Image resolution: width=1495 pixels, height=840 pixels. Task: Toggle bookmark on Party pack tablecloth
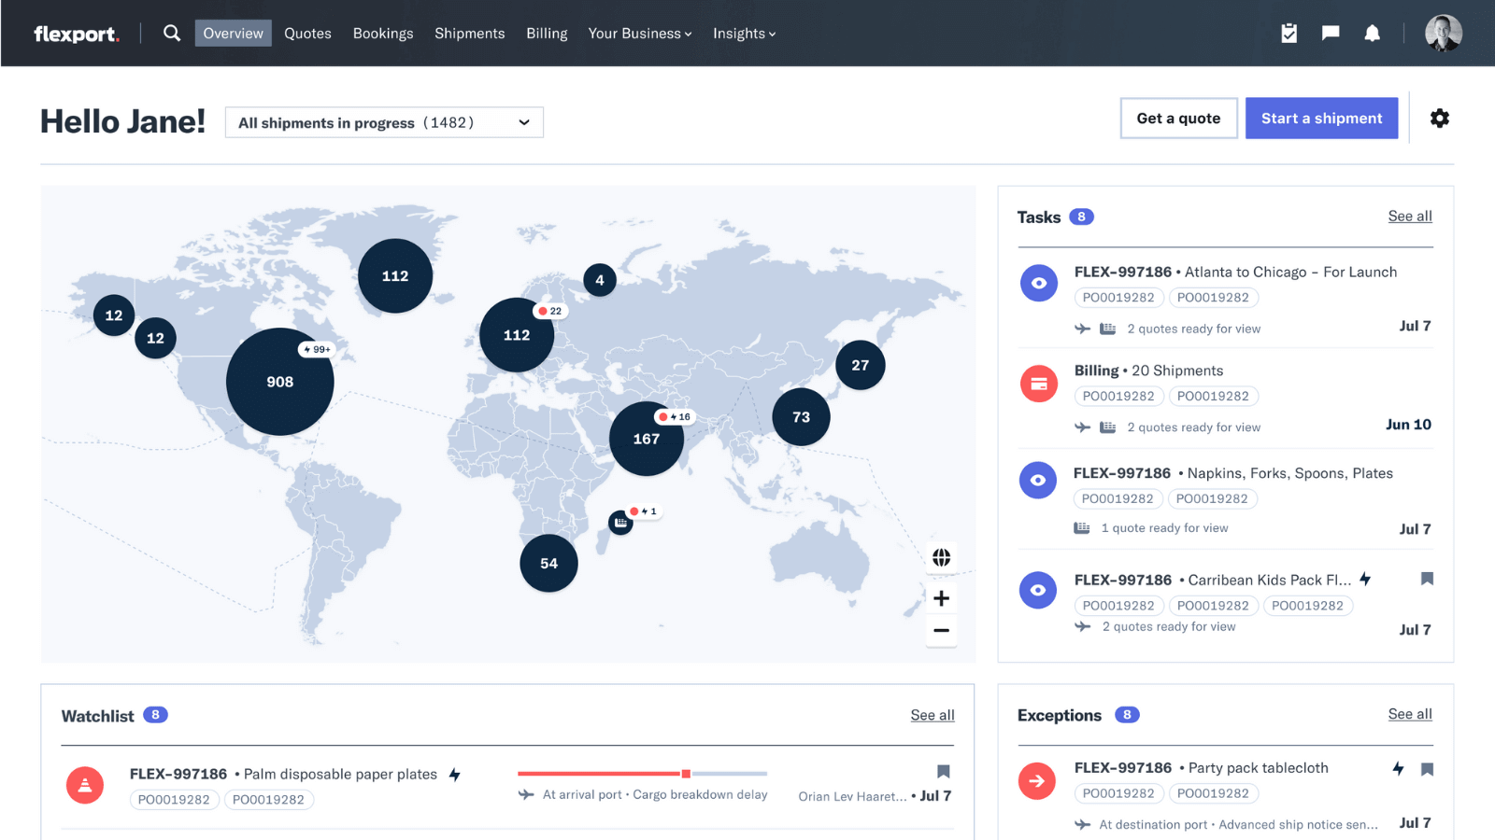[1427, 769]
